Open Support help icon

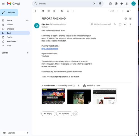(x=110, y=4)
